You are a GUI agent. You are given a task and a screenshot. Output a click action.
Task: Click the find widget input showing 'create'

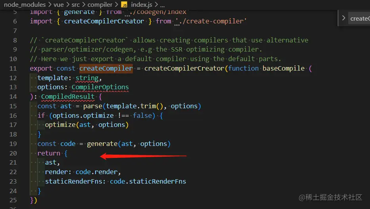click(360, 18)
